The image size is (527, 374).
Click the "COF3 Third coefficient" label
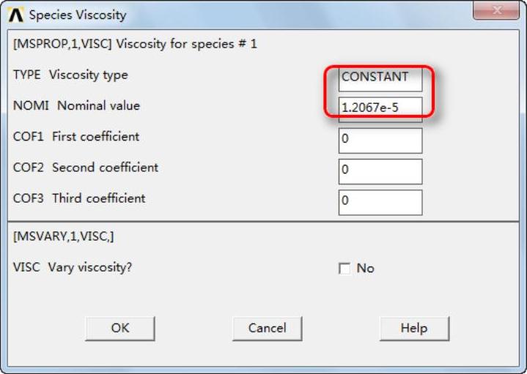click(x=79, y=198)
